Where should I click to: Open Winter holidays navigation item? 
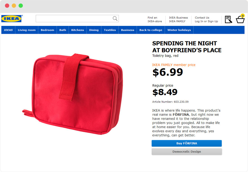point(179,30)
